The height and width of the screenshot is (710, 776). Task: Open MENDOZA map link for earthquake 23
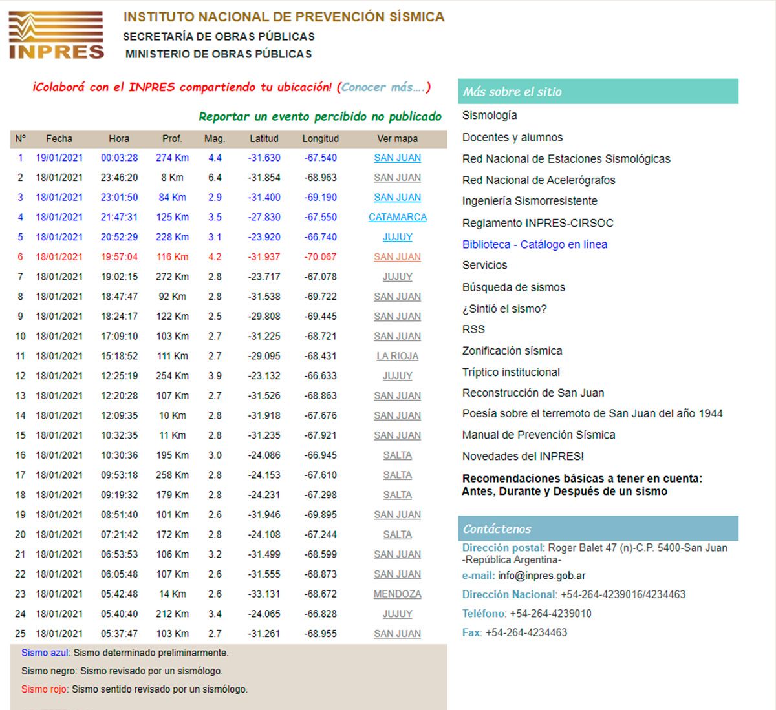pos(397,594)
